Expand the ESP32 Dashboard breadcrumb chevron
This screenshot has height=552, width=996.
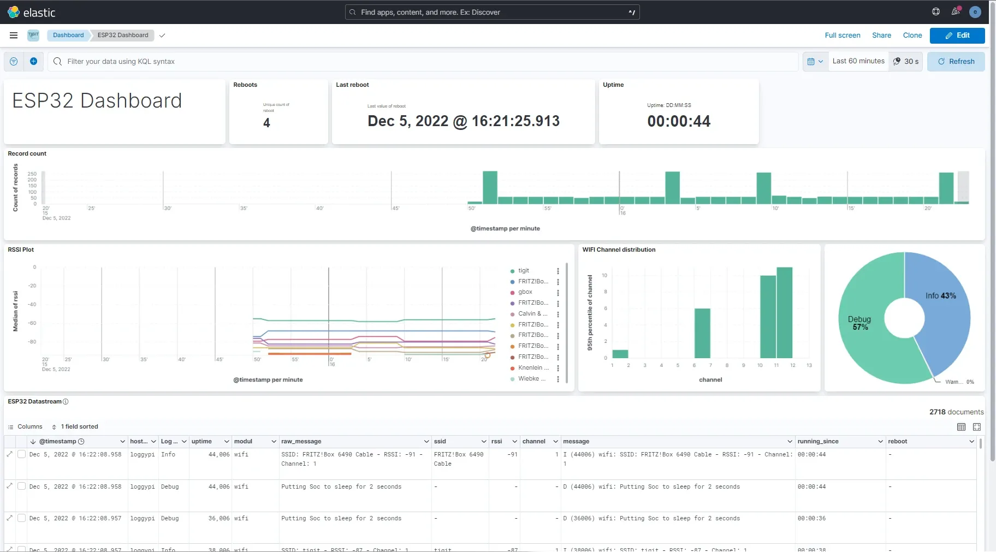coord(162,35)
